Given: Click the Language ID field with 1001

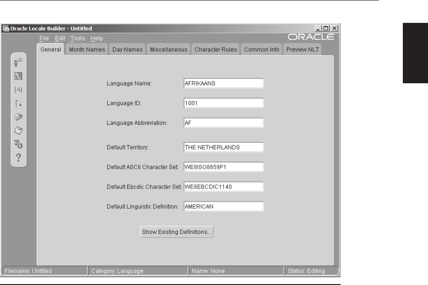Looking at the screenshot, I should coord(223,103).
